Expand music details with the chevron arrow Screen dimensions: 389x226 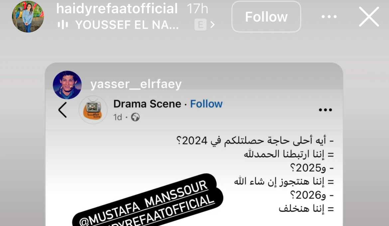212,25
